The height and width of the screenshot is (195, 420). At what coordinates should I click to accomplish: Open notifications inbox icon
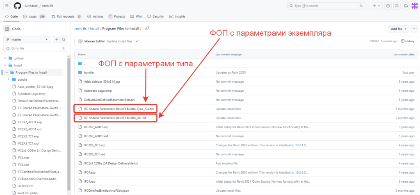[406, 6]
